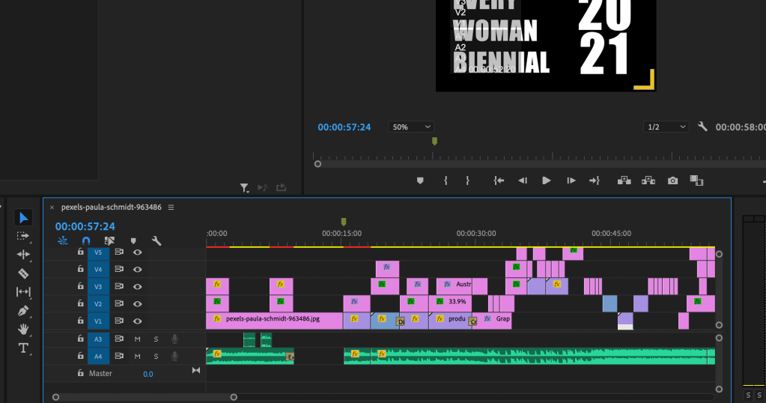Open the filter dropdown in the left panel
This screenshot has width=766, height=403.
pos(245,188)
